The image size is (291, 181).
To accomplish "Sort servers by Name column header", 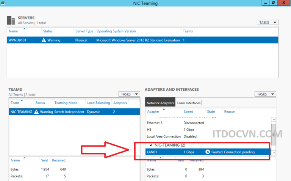I will [x=13, y=31].
